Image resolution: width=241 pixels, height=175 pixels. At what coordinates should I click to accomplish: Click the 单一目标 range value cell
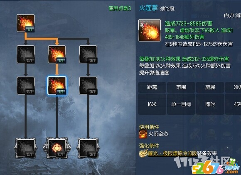tap(181, 104)
